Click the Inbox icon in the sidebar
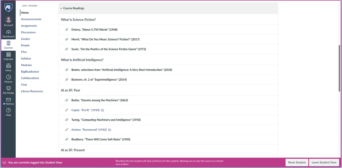 coord(8,67)
